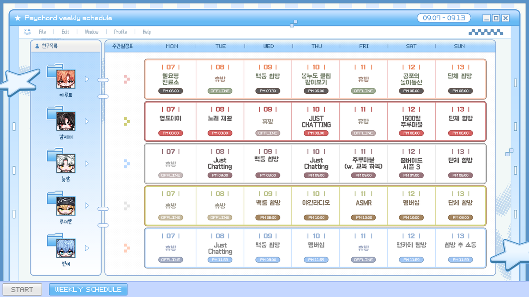Viewport: 529px width, 297px height.
Task: Click the ASMR schedule entry
Action: (x=364, y=203)
